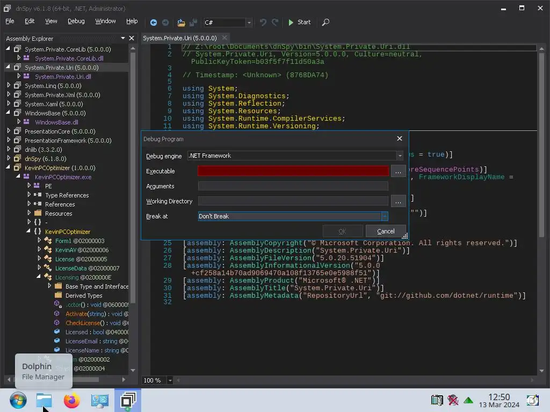The width and height of the screenshot is (550, 412).
Task: Click the navigate backward arrow icon
Action: click(x=153, y=23)
